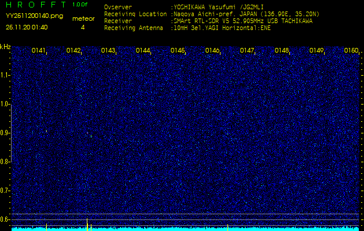Click time marker 0142
The width and height of the screenshot is (364, 231).
pos(73,50)
